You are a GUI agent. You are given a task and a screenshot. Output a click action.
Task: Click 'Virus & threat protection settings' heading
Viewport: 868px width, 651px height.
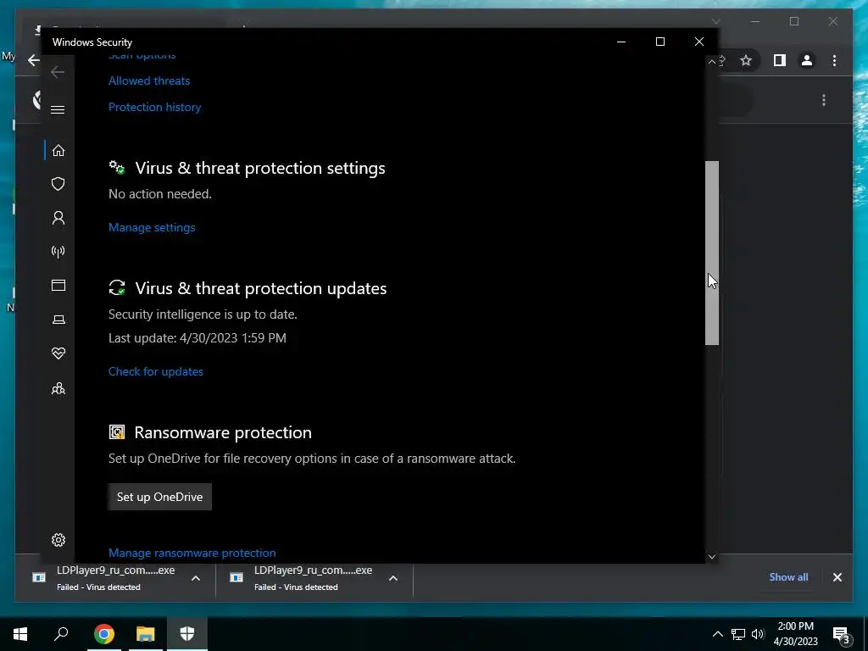(260, 169)
